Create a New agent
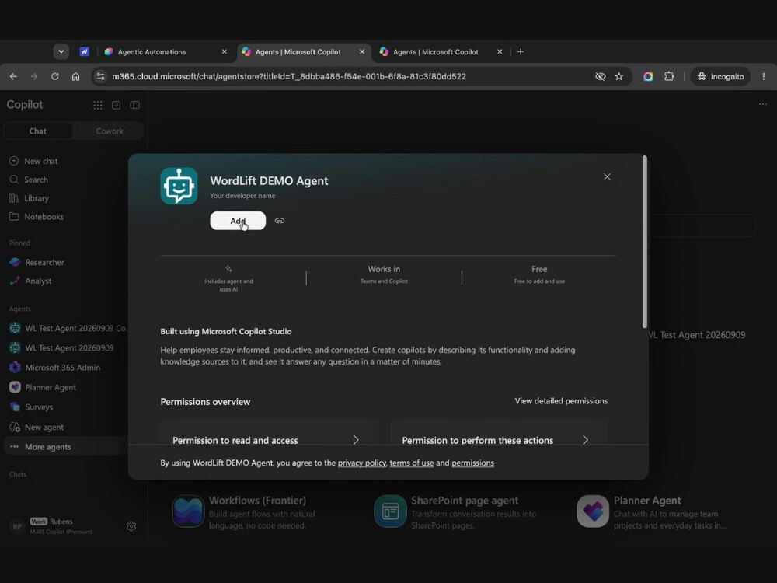 pyautogui.click(x=44, y=427)
